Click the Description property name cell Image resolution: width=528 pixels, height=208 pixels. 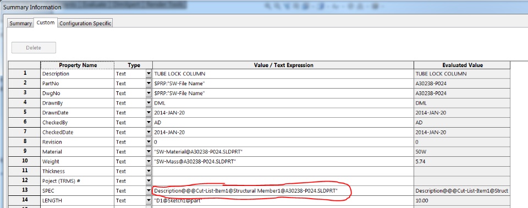click(78, 74)
